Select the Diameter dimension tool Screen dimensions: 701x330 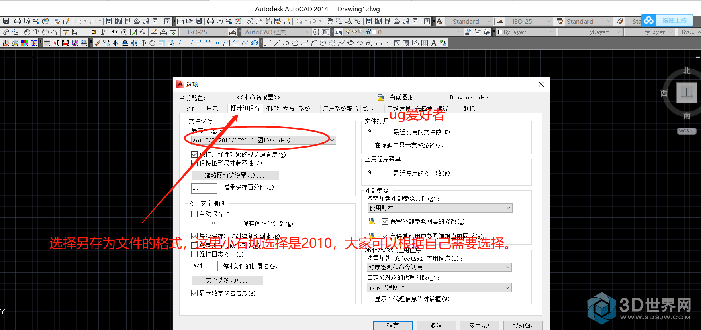pos(45,32)
